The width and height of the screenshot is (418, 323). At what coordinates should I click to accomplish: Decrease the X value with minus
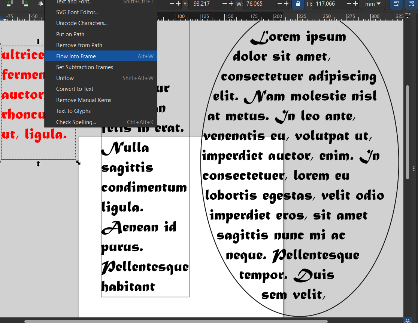coord(172,4)
